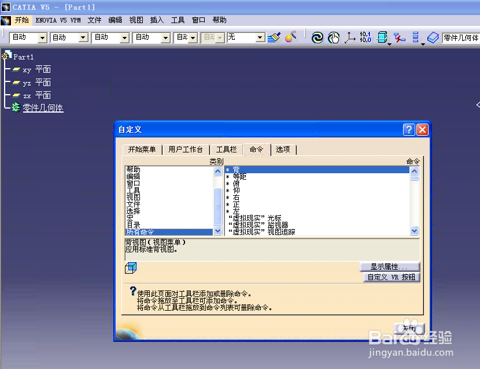
Task: Click the CATIA logo icon in the menu bar
Action: [x=6, y=20]
